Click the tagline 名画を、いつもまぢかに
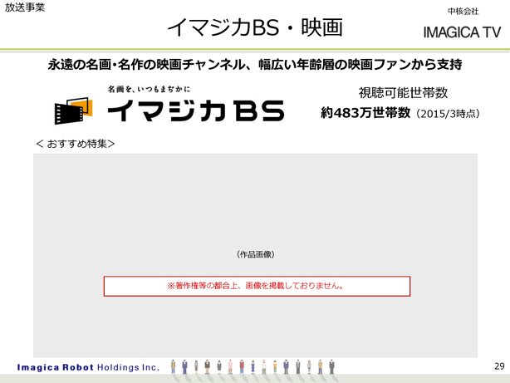510x383 pixels. [149, 89]
